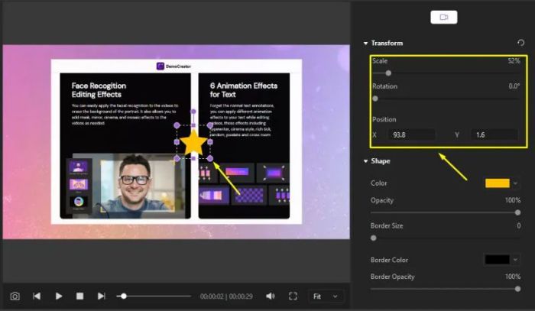This screenshot has height=311, width=535.
Task: Click the star's rotation handle
Action: point(193,112)
